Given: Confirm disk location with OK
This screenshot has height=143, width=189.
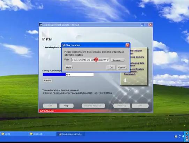Looking at the screenshot, I should pos(111,67).
